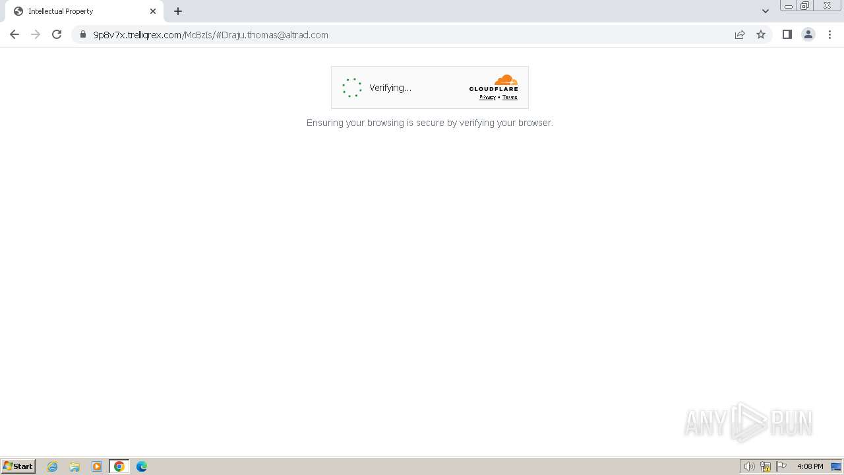Screen dimensions: 844x475
Task: Open the Chrome profile menu
Action: coord(808,34)
